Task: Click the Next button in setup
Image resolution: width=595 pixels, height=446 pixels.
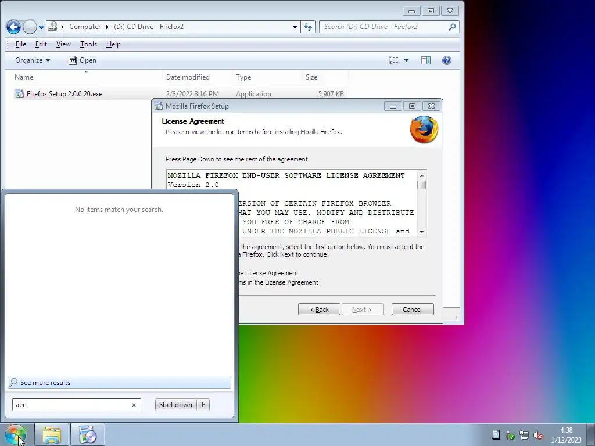Action: click(x=363, y=310)
